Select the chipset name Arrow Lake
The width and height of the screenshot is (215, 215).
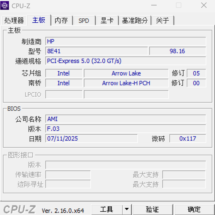tap(126, 73)
